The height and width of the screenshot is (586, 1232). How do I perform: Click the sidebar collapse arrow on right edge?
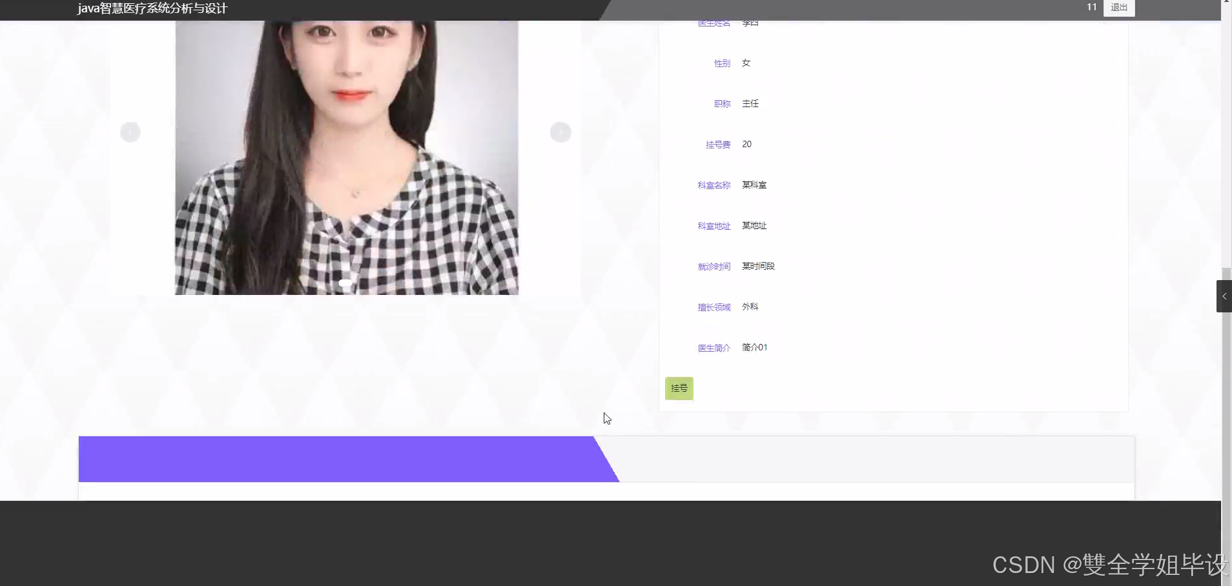coord(1224,296)
